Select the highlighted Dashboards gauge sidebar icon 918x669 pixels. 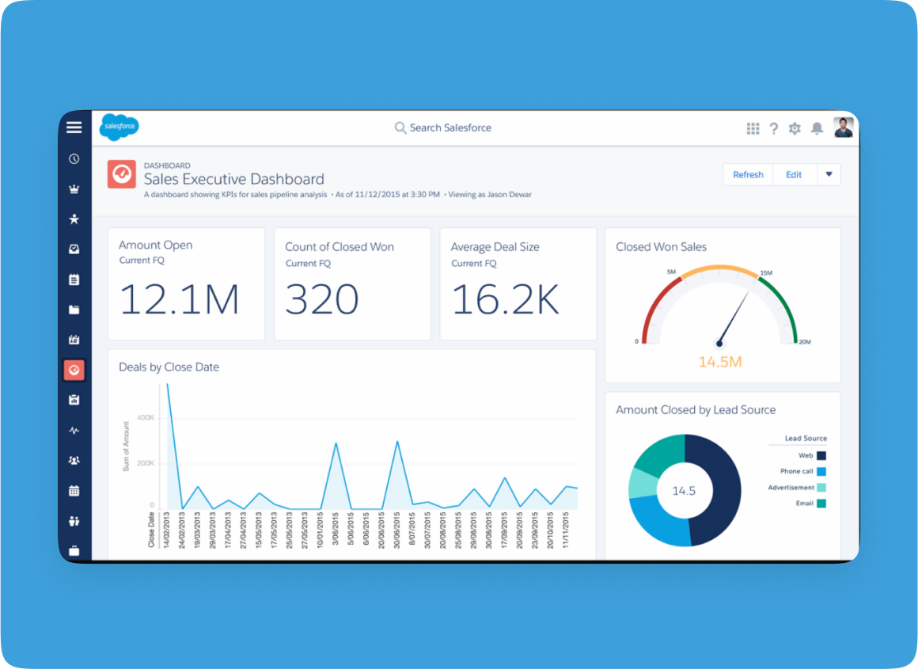tap(74, 370)
